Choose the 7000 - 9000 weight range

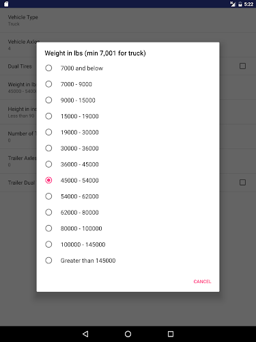(x=128, y=84)
